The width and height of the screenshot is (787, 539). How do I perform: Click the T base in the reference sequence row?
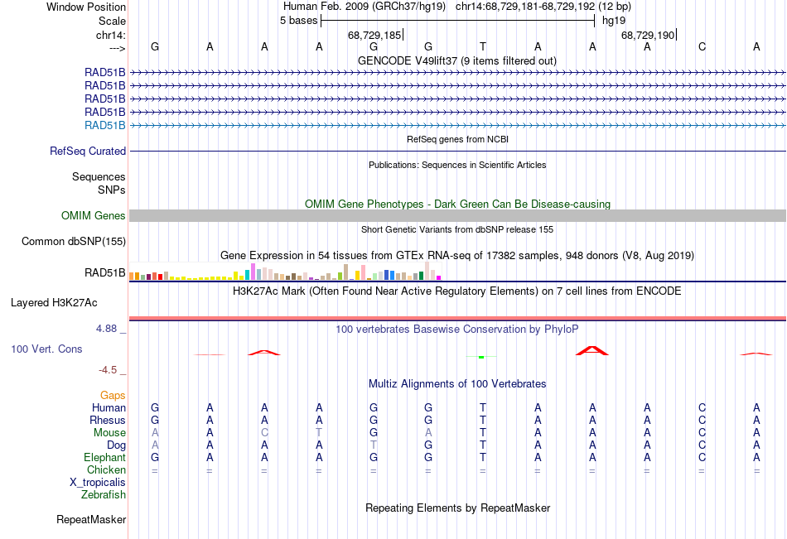[483, 46]
